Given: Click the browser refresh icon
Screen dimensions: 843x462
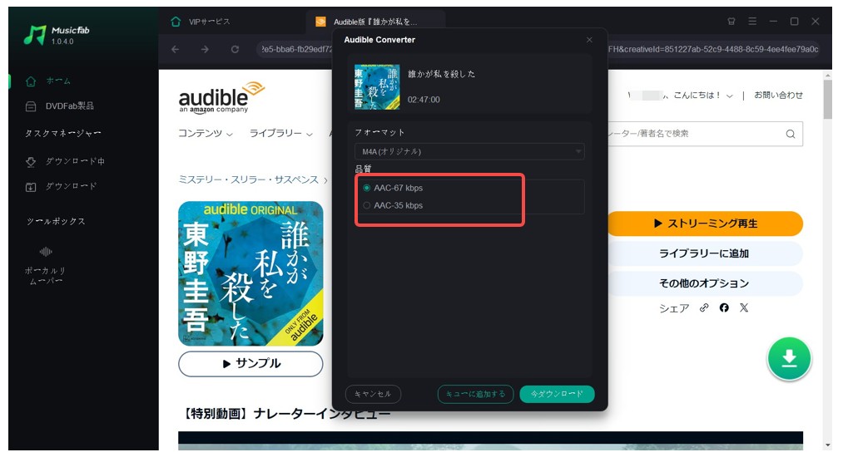Looking at the screenshot, I should (236, 50).
